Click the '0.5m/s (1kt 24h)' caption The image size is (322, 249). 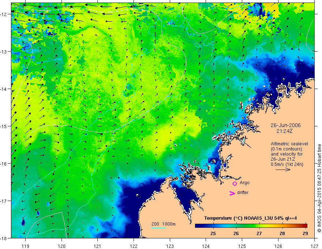pyautogui.click(x=287, y=164)
